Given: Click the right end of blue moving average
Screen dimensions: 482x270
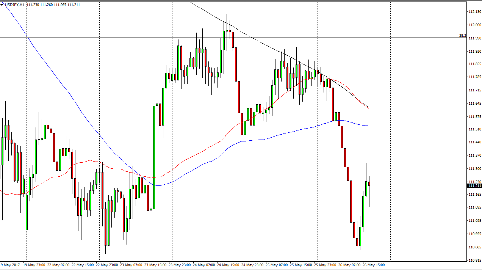Looking at the screenshot, I should [x=368, y=126].
